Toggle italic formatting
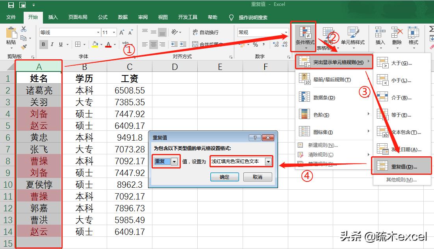This screenshot has width=434, height=249. (52, 44)
